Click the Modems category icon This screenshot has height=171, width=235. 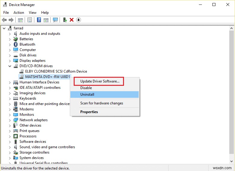(16, 109)
